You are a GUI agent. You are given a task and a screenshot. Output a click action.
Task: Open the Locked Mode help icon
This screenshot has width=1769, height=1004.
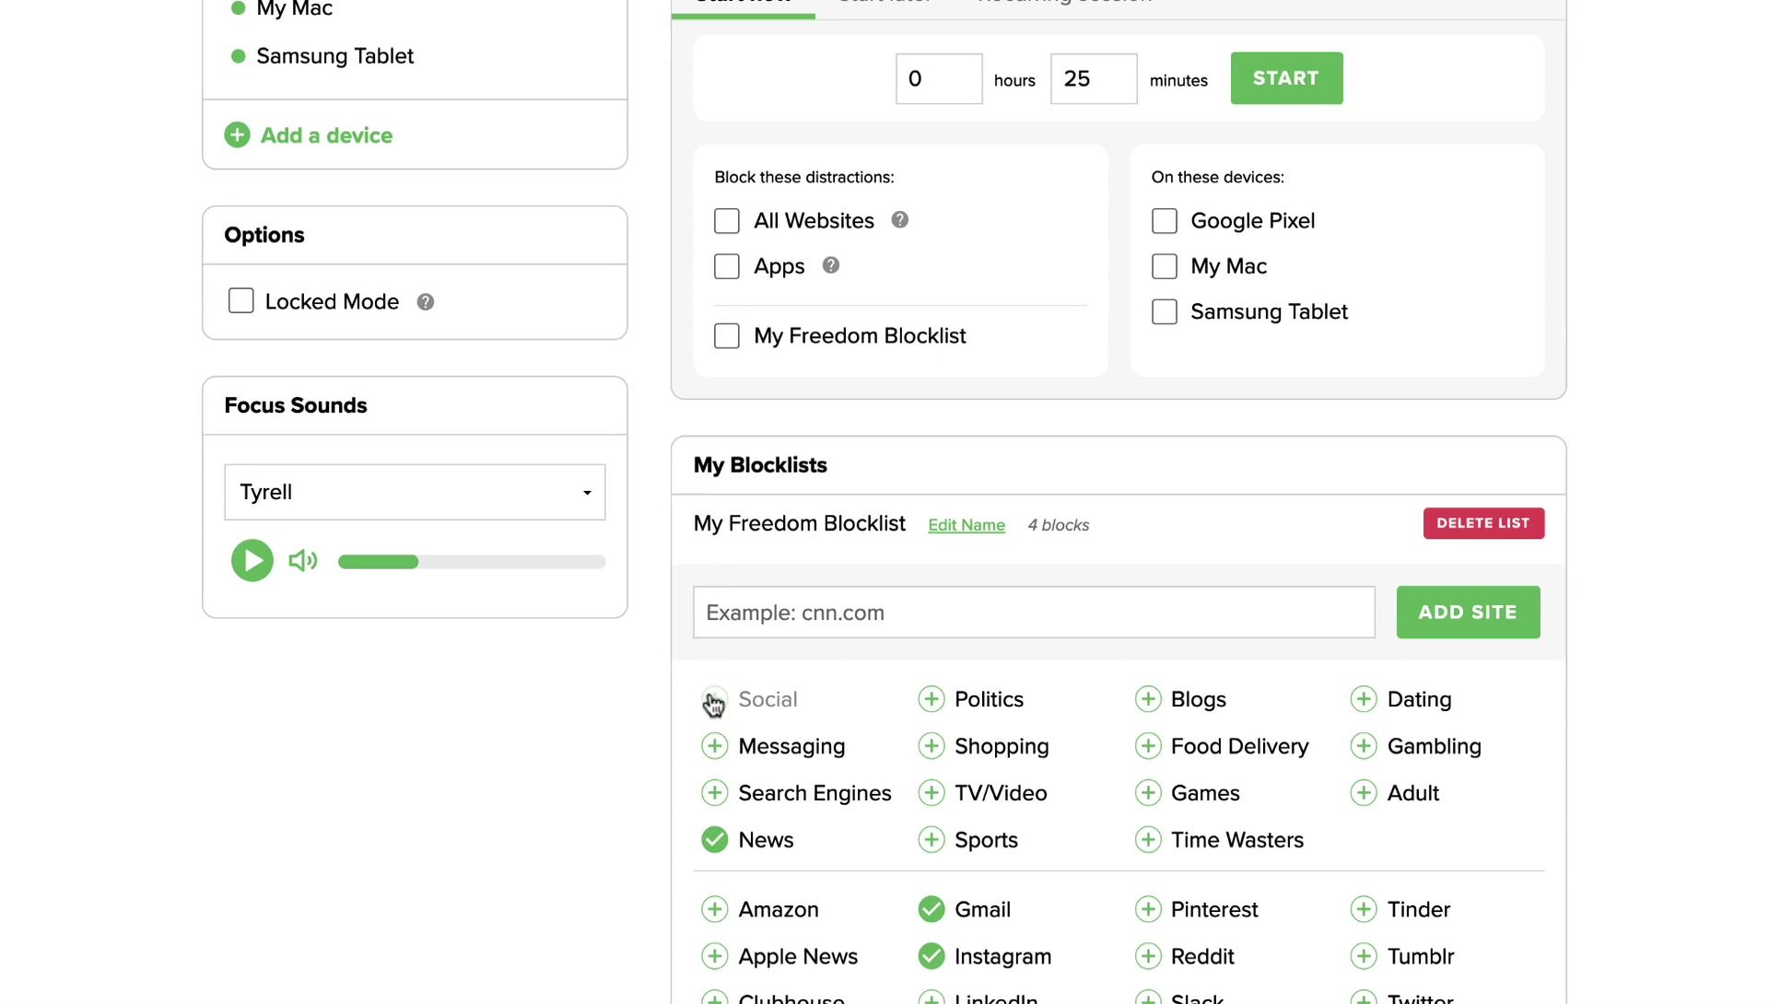click(x=426, y=302)
